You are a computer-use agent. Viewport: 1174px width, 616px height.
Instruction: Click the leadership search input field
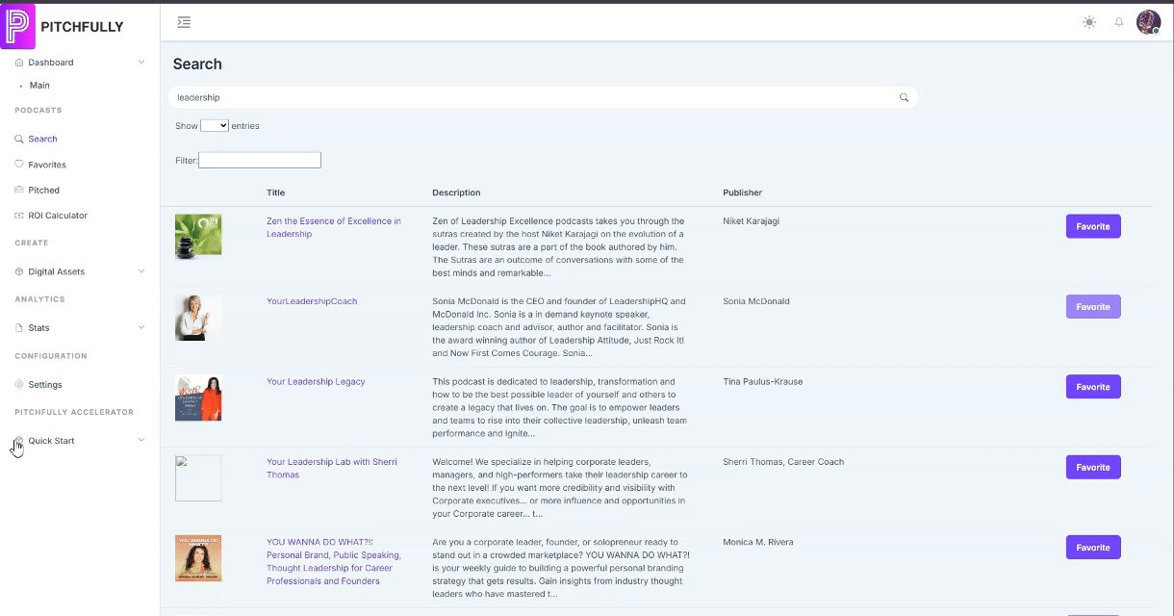[x=543, y=97]
